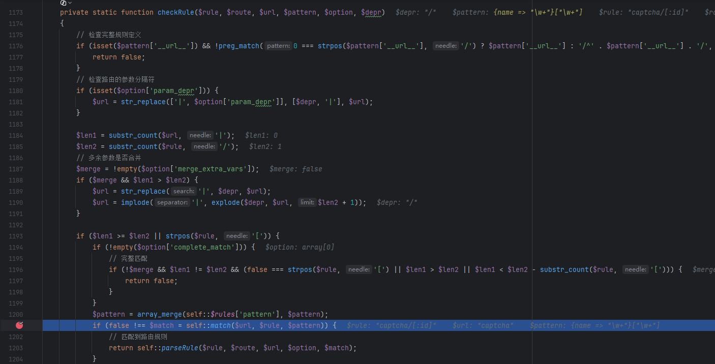The height and width of the screenshot is (364, 715).
Task: Click the array_merge call on line 1200
Action: pyautogui.click(x=160, y=314)
